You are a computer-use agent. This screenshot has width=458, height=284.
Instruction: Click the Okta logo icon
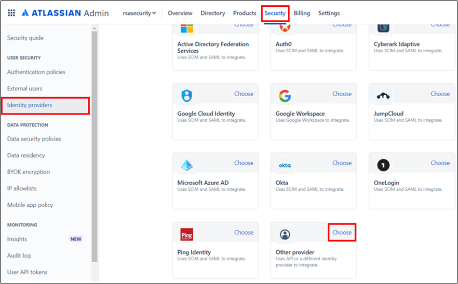[285, 165]
